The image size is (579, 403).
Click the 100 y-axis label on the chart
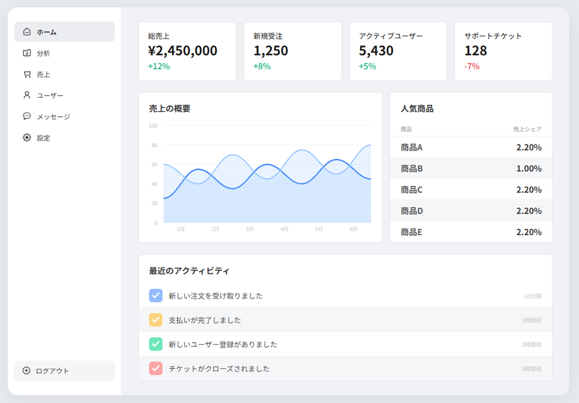[x=153, y=126]
